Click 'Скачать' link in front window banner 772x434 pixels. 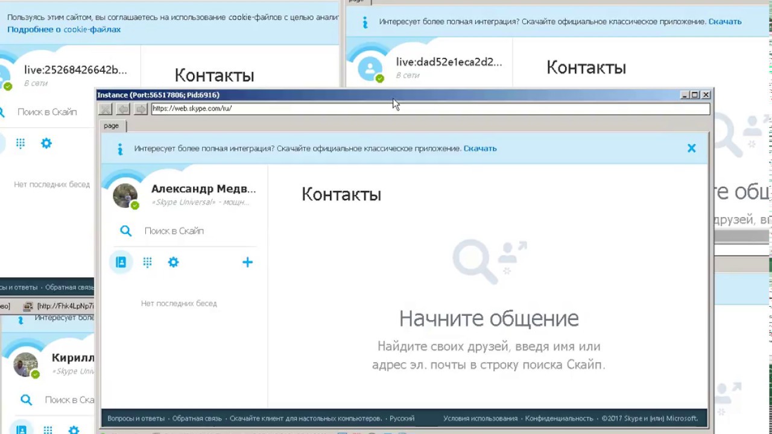coord(480,148)
